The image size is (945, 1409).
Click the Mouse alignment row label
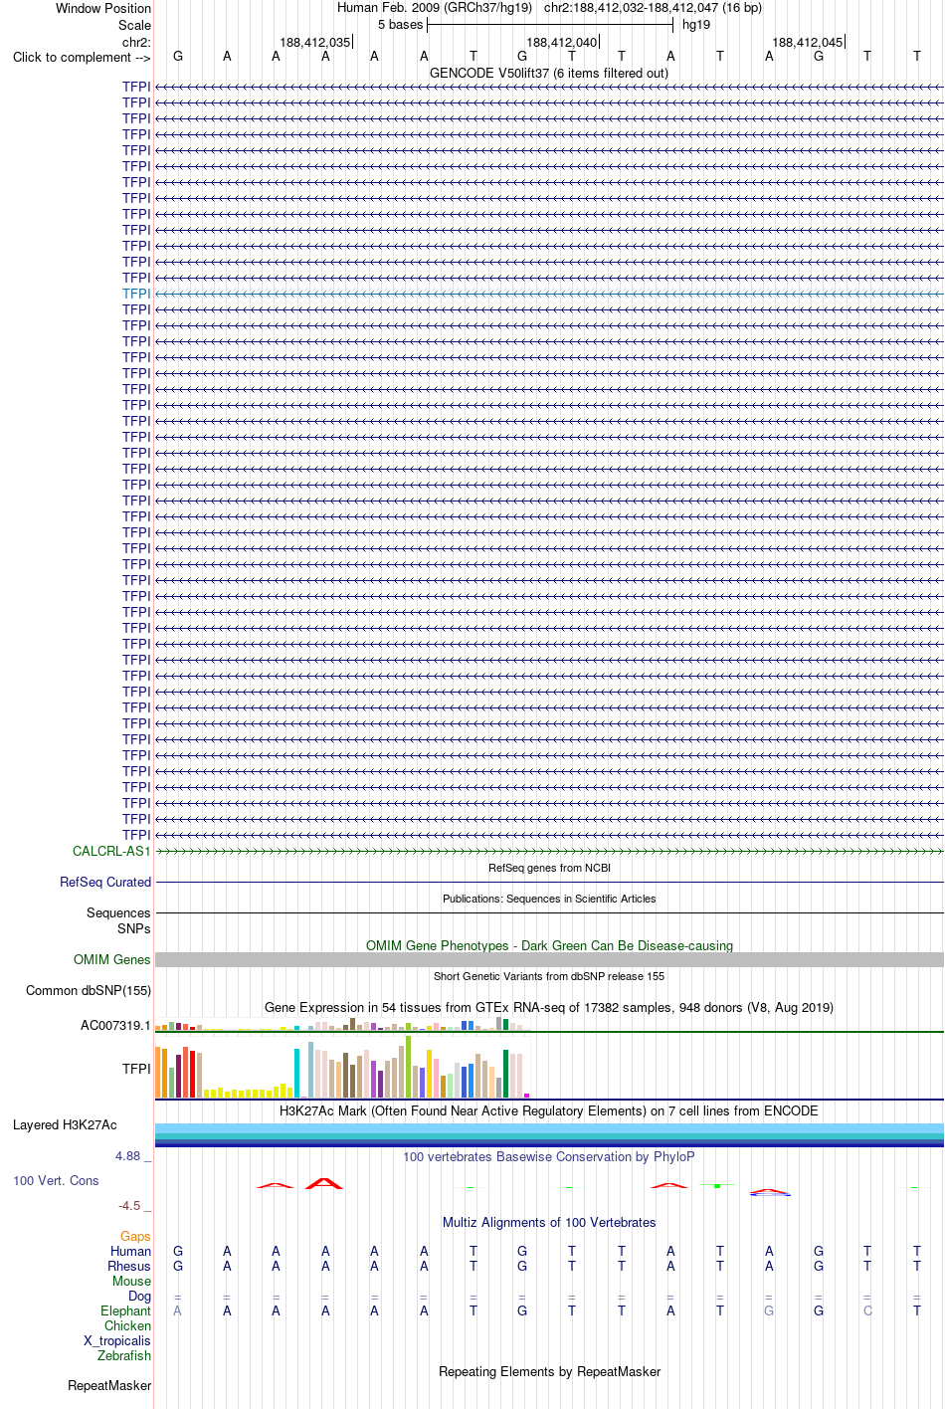[131, 1281]
